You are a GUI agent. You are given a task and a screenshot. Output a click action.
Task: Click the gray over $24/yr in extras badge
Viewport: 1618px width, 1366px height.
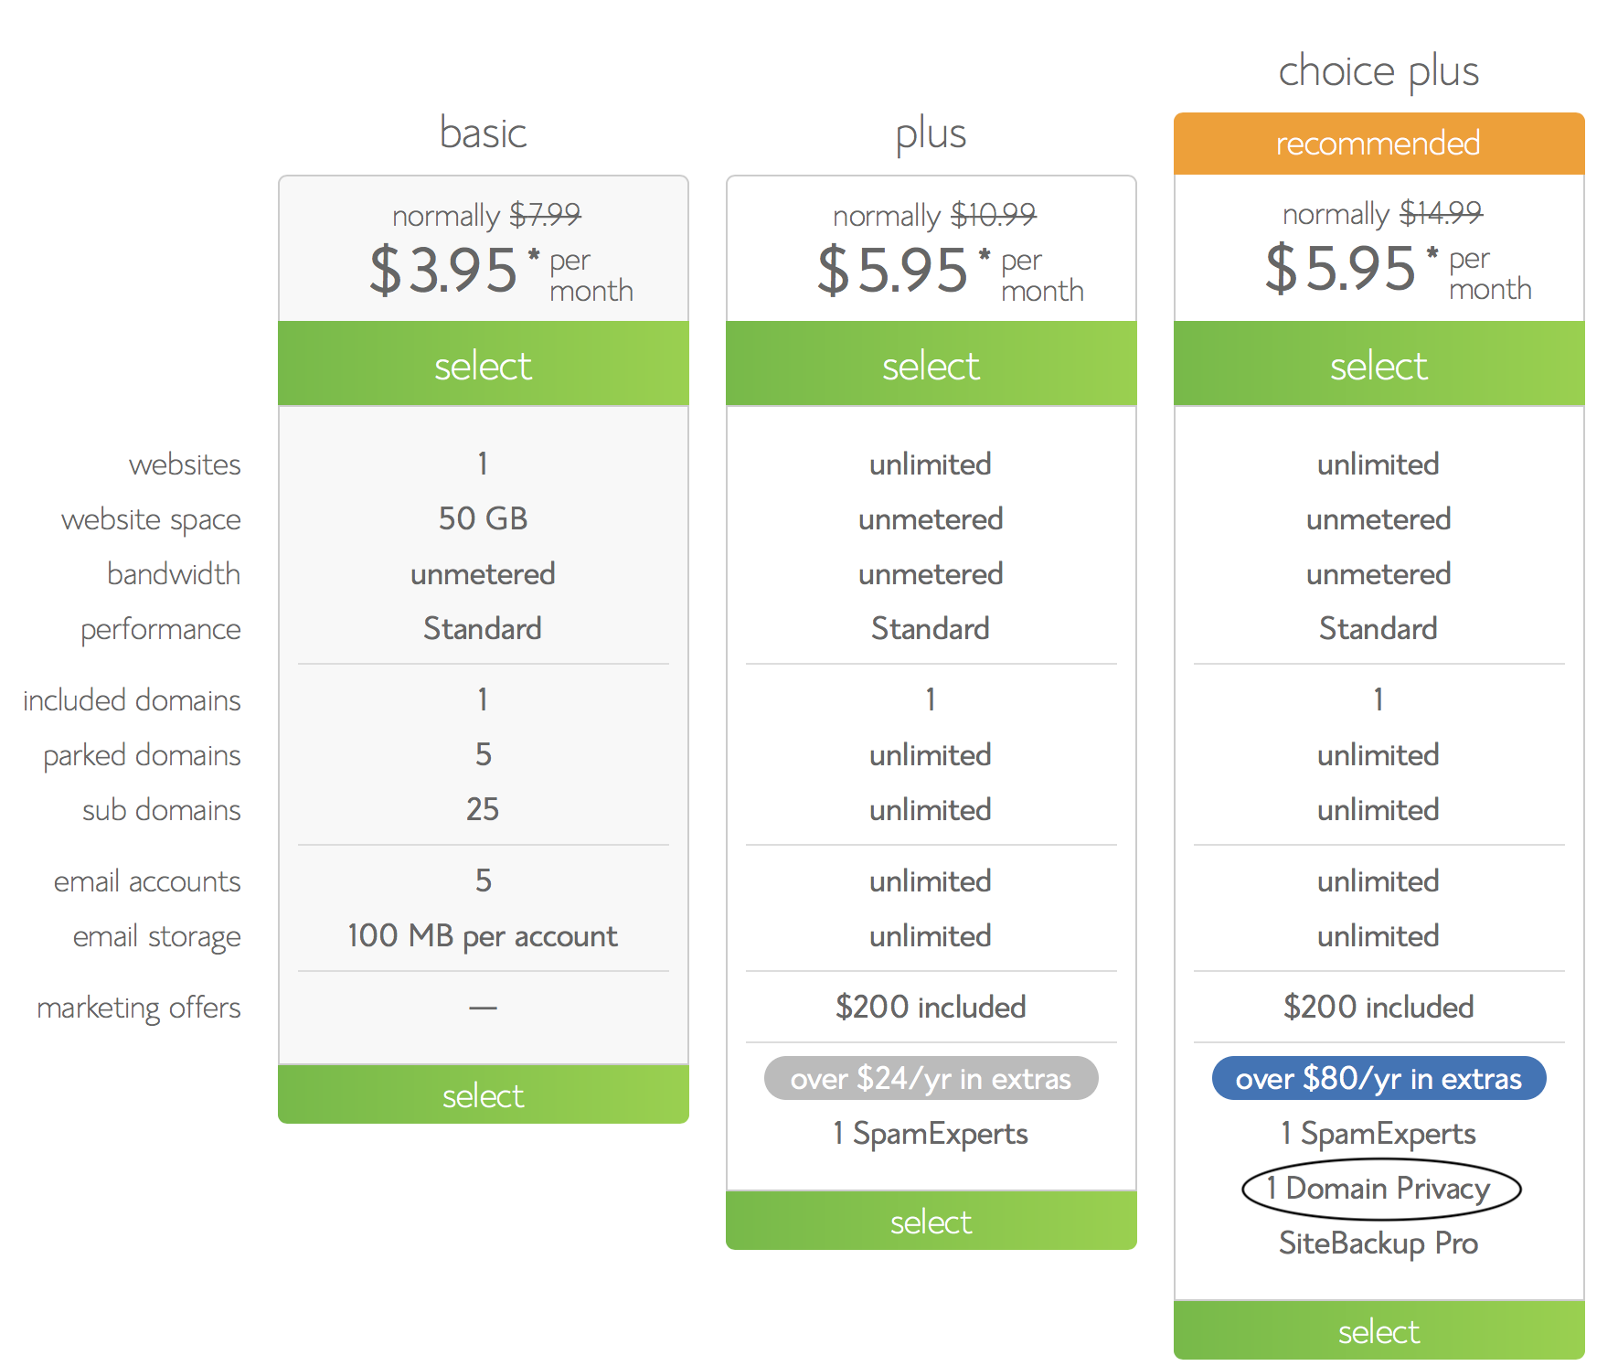[x=931, y=1079]
